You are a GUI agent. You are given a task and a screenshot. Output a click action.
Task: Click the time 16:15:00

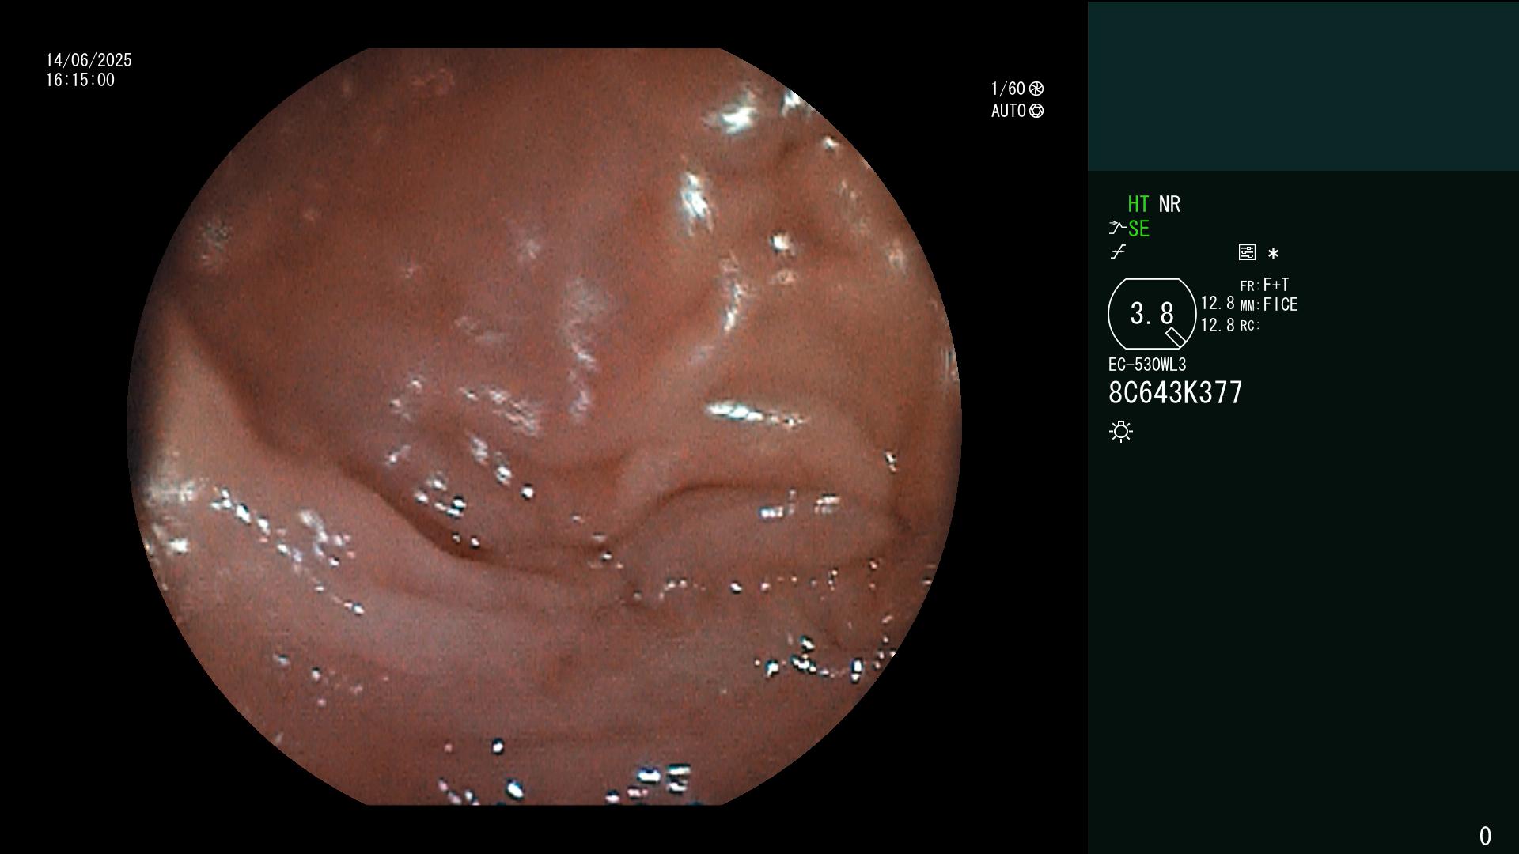click(x=80, y=80)
